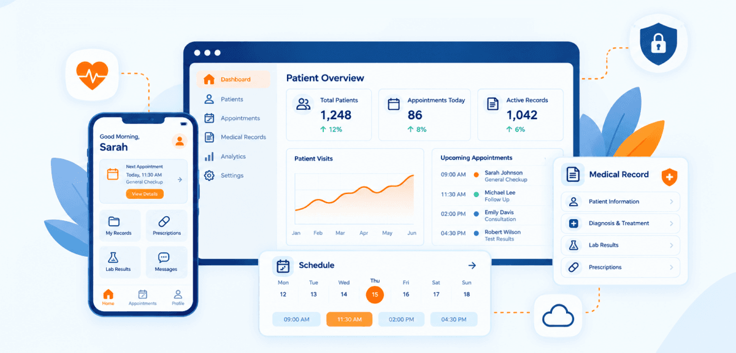Open Next Appointment arrow on phone
This screenshot has width=736, height=353.
click(x=180, y=180)
